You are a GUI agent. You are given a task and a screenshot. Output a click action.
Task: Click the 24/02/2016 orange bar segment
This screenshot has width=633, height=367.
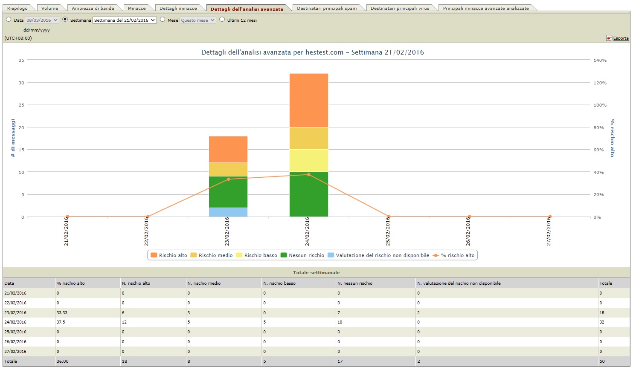[x=309, y=100]
